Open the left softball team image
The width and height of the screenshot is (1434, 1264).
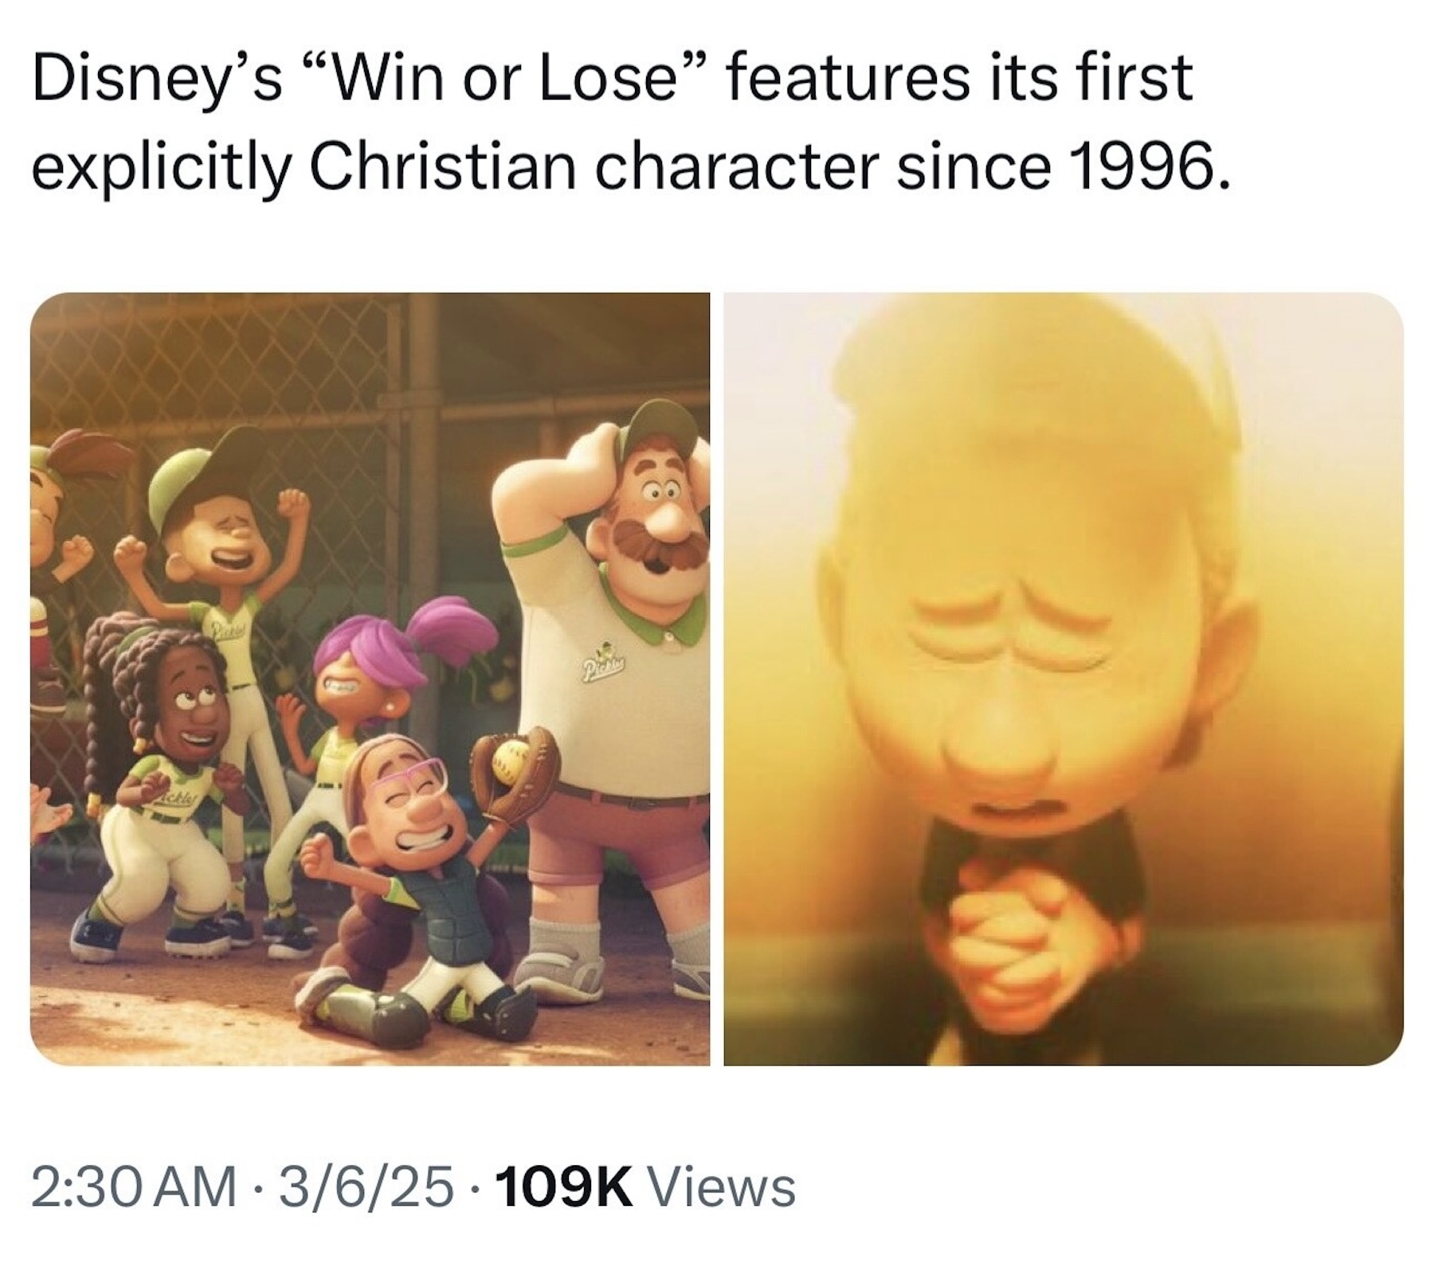click(x=370, y=679)
